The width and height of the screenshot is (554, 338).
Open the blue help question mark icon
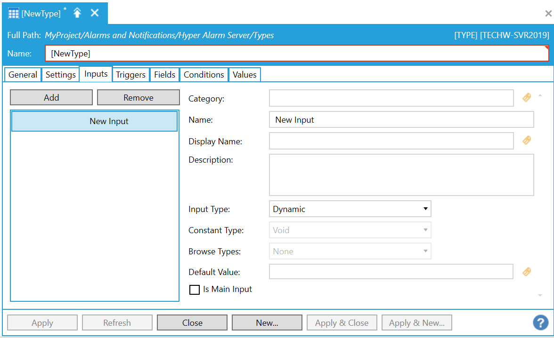pos(540,322)
